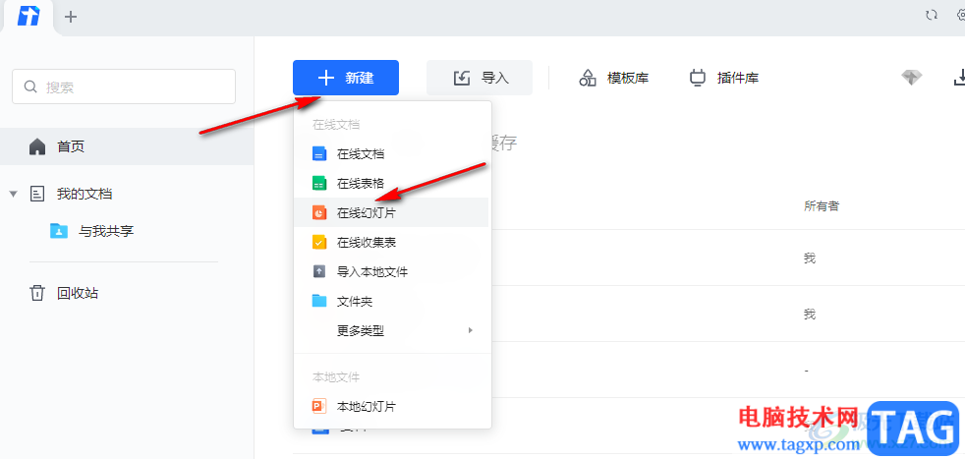Viewport: 965px width, 459px height.
Task: Click the yellow collection form icon
Action: [x=318, y=243]
